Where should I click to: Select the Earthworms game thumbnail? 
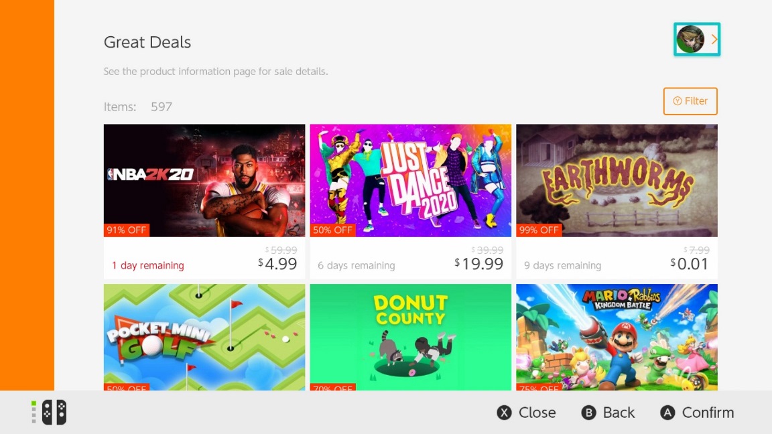click(617, 181)
